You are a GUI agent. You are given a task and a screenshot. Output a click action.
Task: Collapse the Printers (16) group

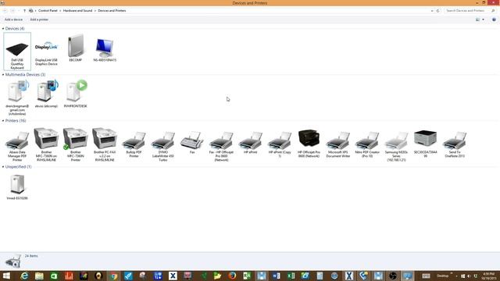[3, 121]
